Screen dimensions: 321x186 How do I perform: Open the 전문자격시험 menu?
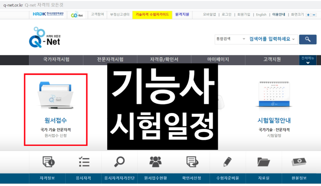(110, 60)
